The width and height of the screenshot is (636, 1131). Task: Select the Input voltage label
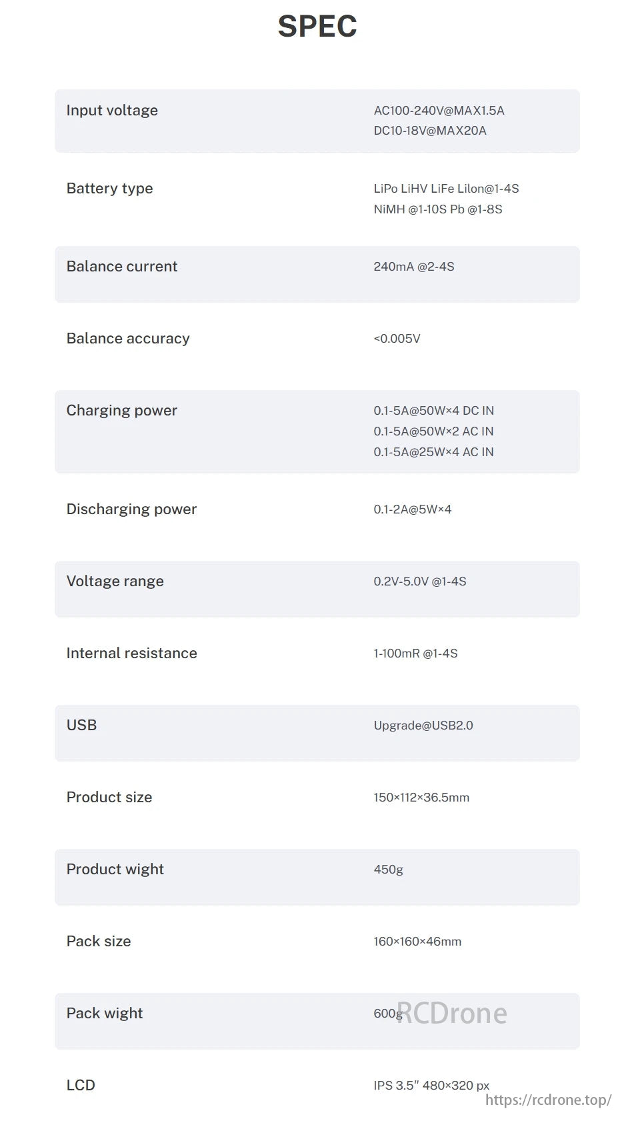(112, 110)
